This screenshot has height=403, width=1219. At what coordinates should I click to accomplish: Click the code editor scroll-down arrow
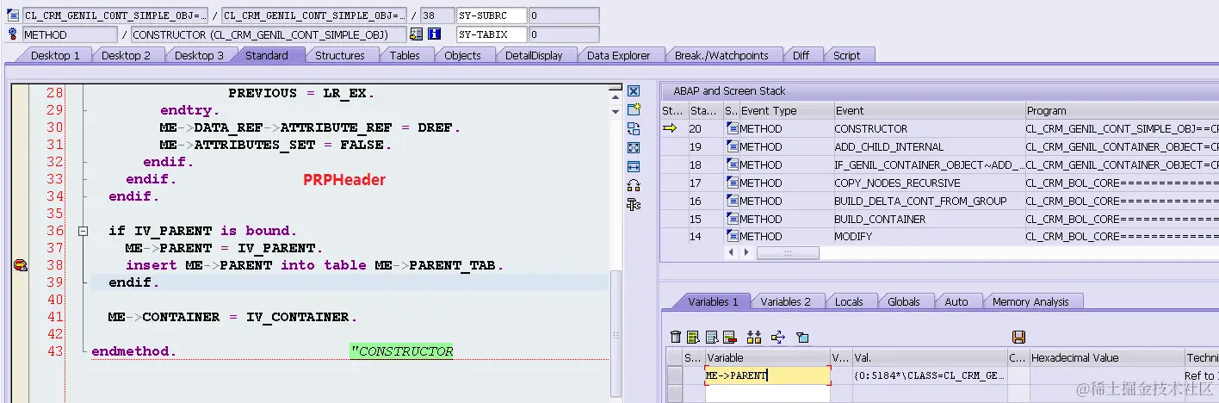[x=616, y=111]
